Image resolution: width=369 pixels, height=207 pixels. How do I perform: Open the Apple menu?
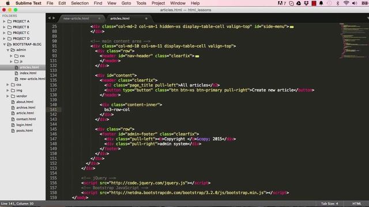7,3
